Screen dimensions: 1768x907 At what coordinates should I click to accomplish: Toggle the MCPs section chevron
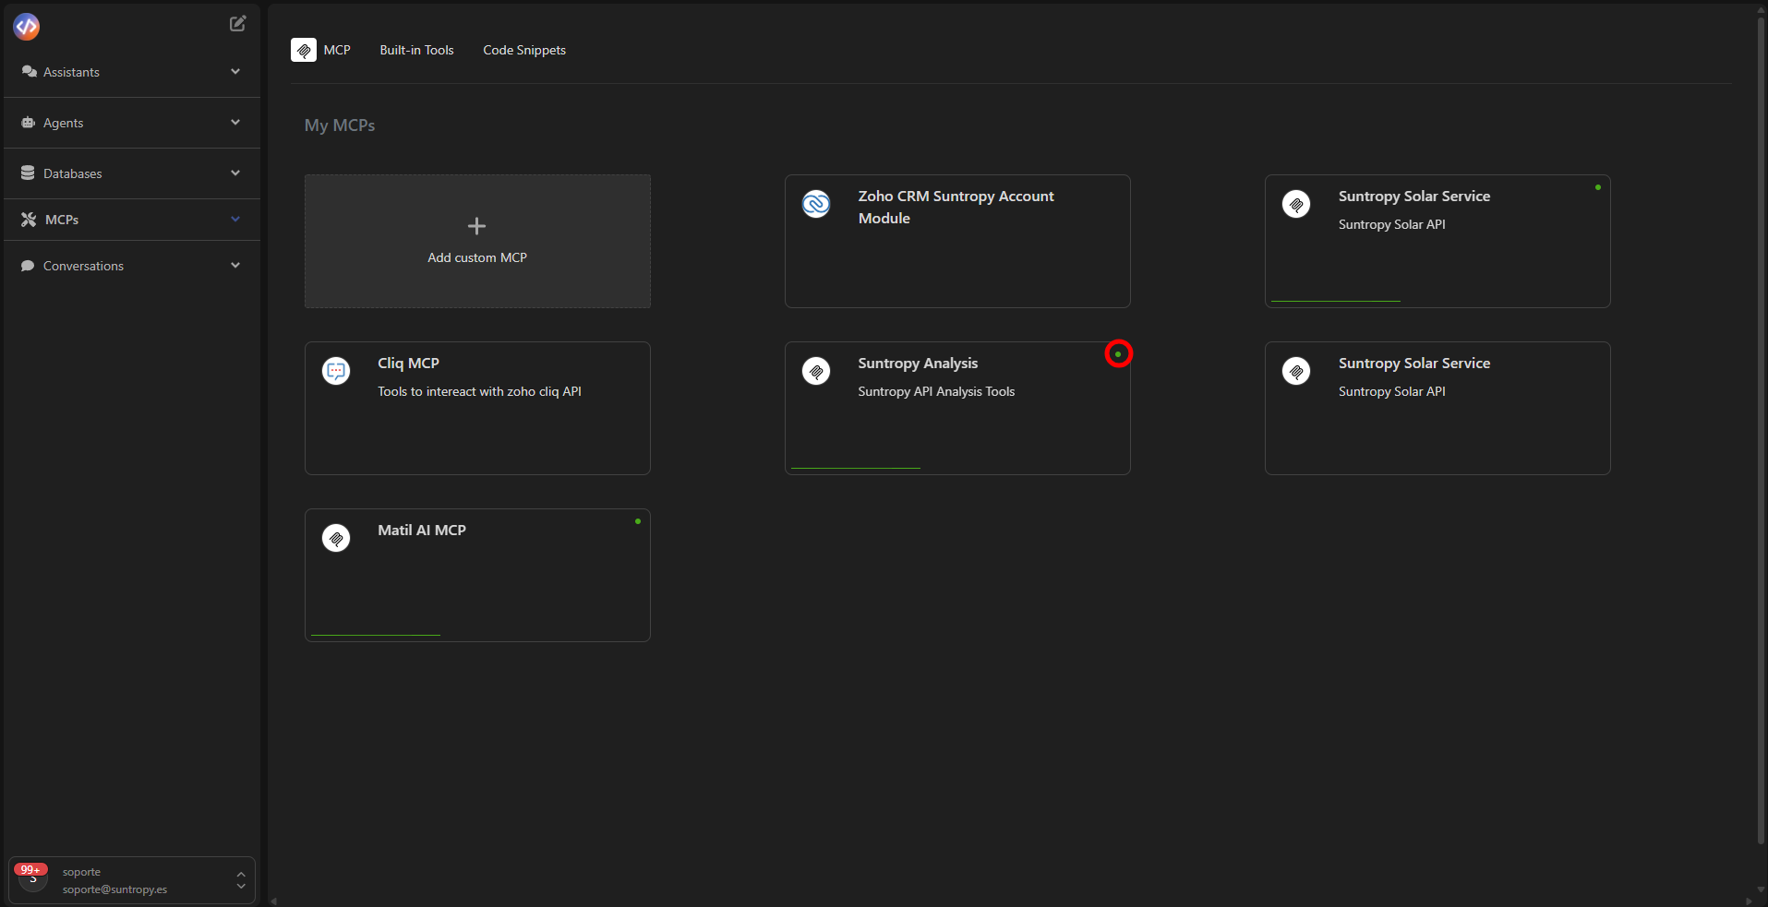click(x=235, y=220)
